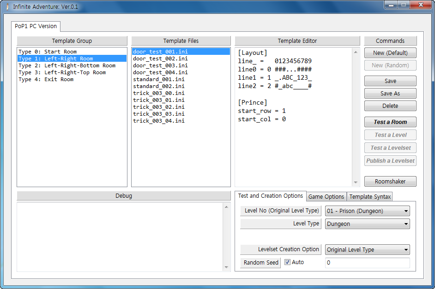This screenshot has width=435, height=289.
Task: Select Type 0: Start Room
Action: click(72, 52)
